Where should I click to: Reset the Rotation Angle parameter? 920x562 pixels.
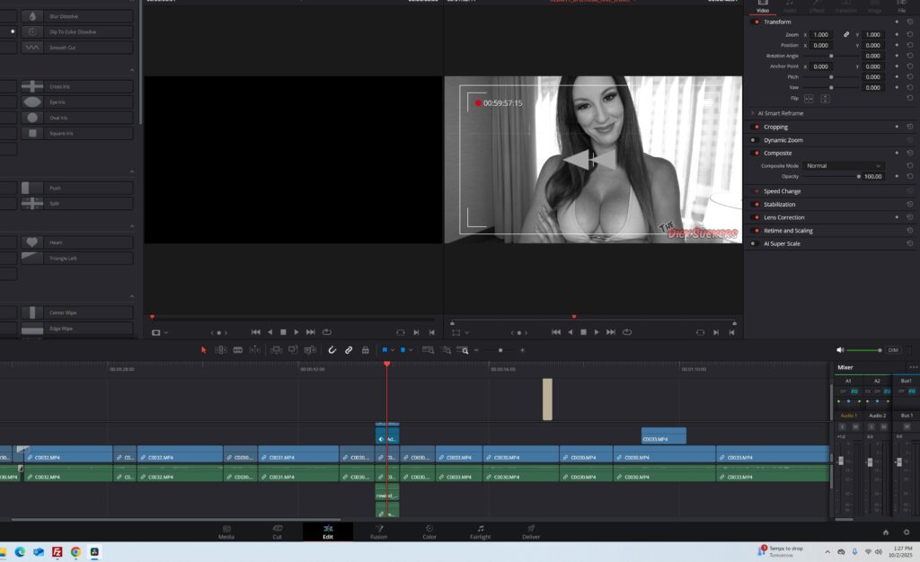(909, 56)
